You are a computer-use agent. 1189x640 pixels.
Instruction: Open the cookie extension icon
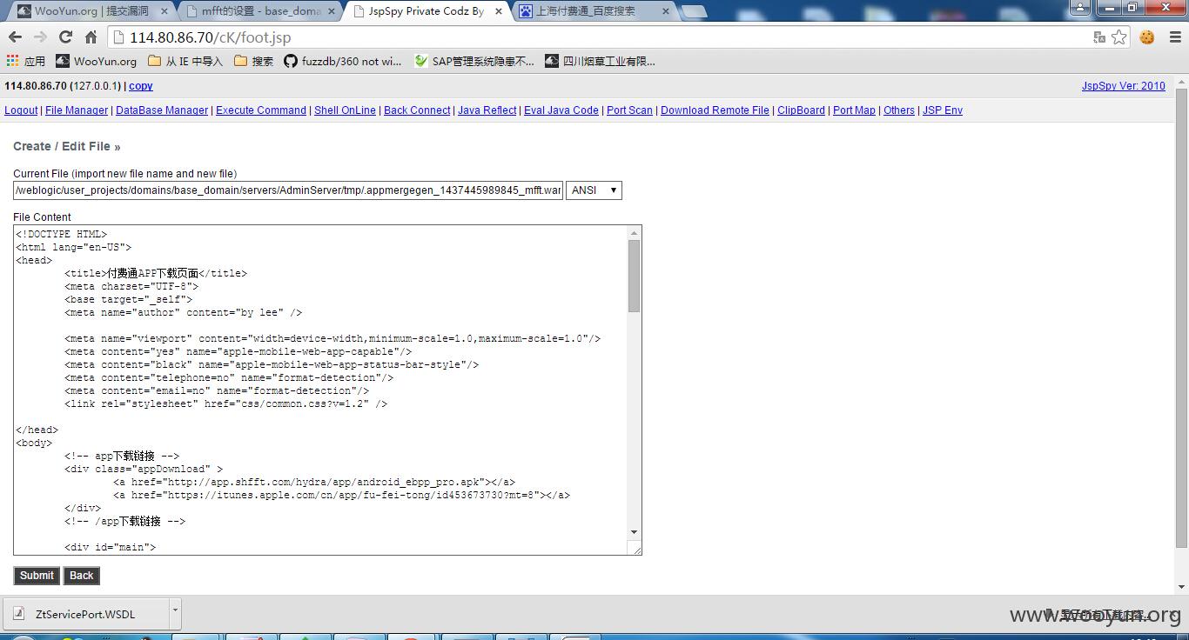1147,37
